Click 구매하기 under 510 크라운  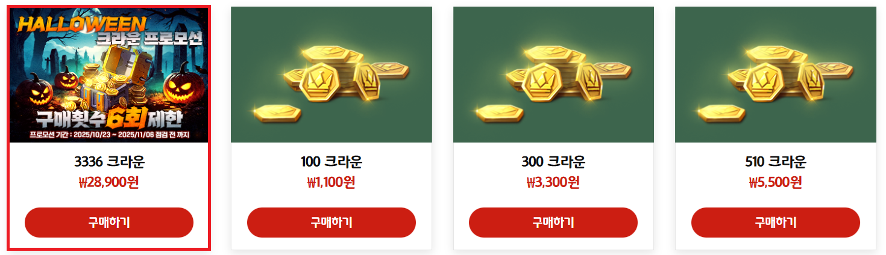776,223
